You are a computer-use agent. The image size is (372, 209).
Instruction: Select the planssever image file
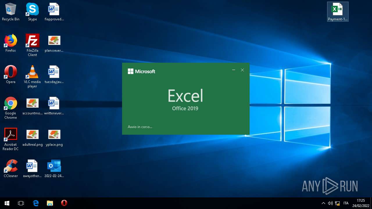tap(54, 43)
